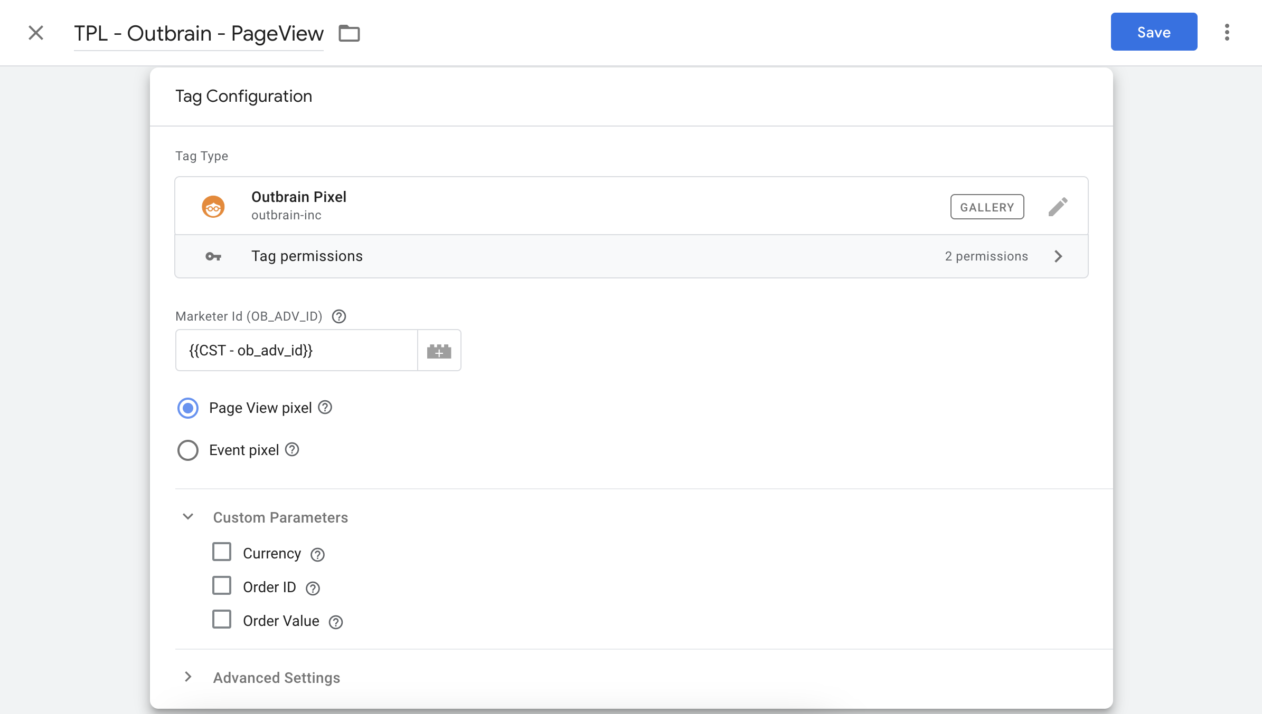Open the Page View pixel help tooltip
This screenshot has height=714, width=1262.
pos(325,407)
